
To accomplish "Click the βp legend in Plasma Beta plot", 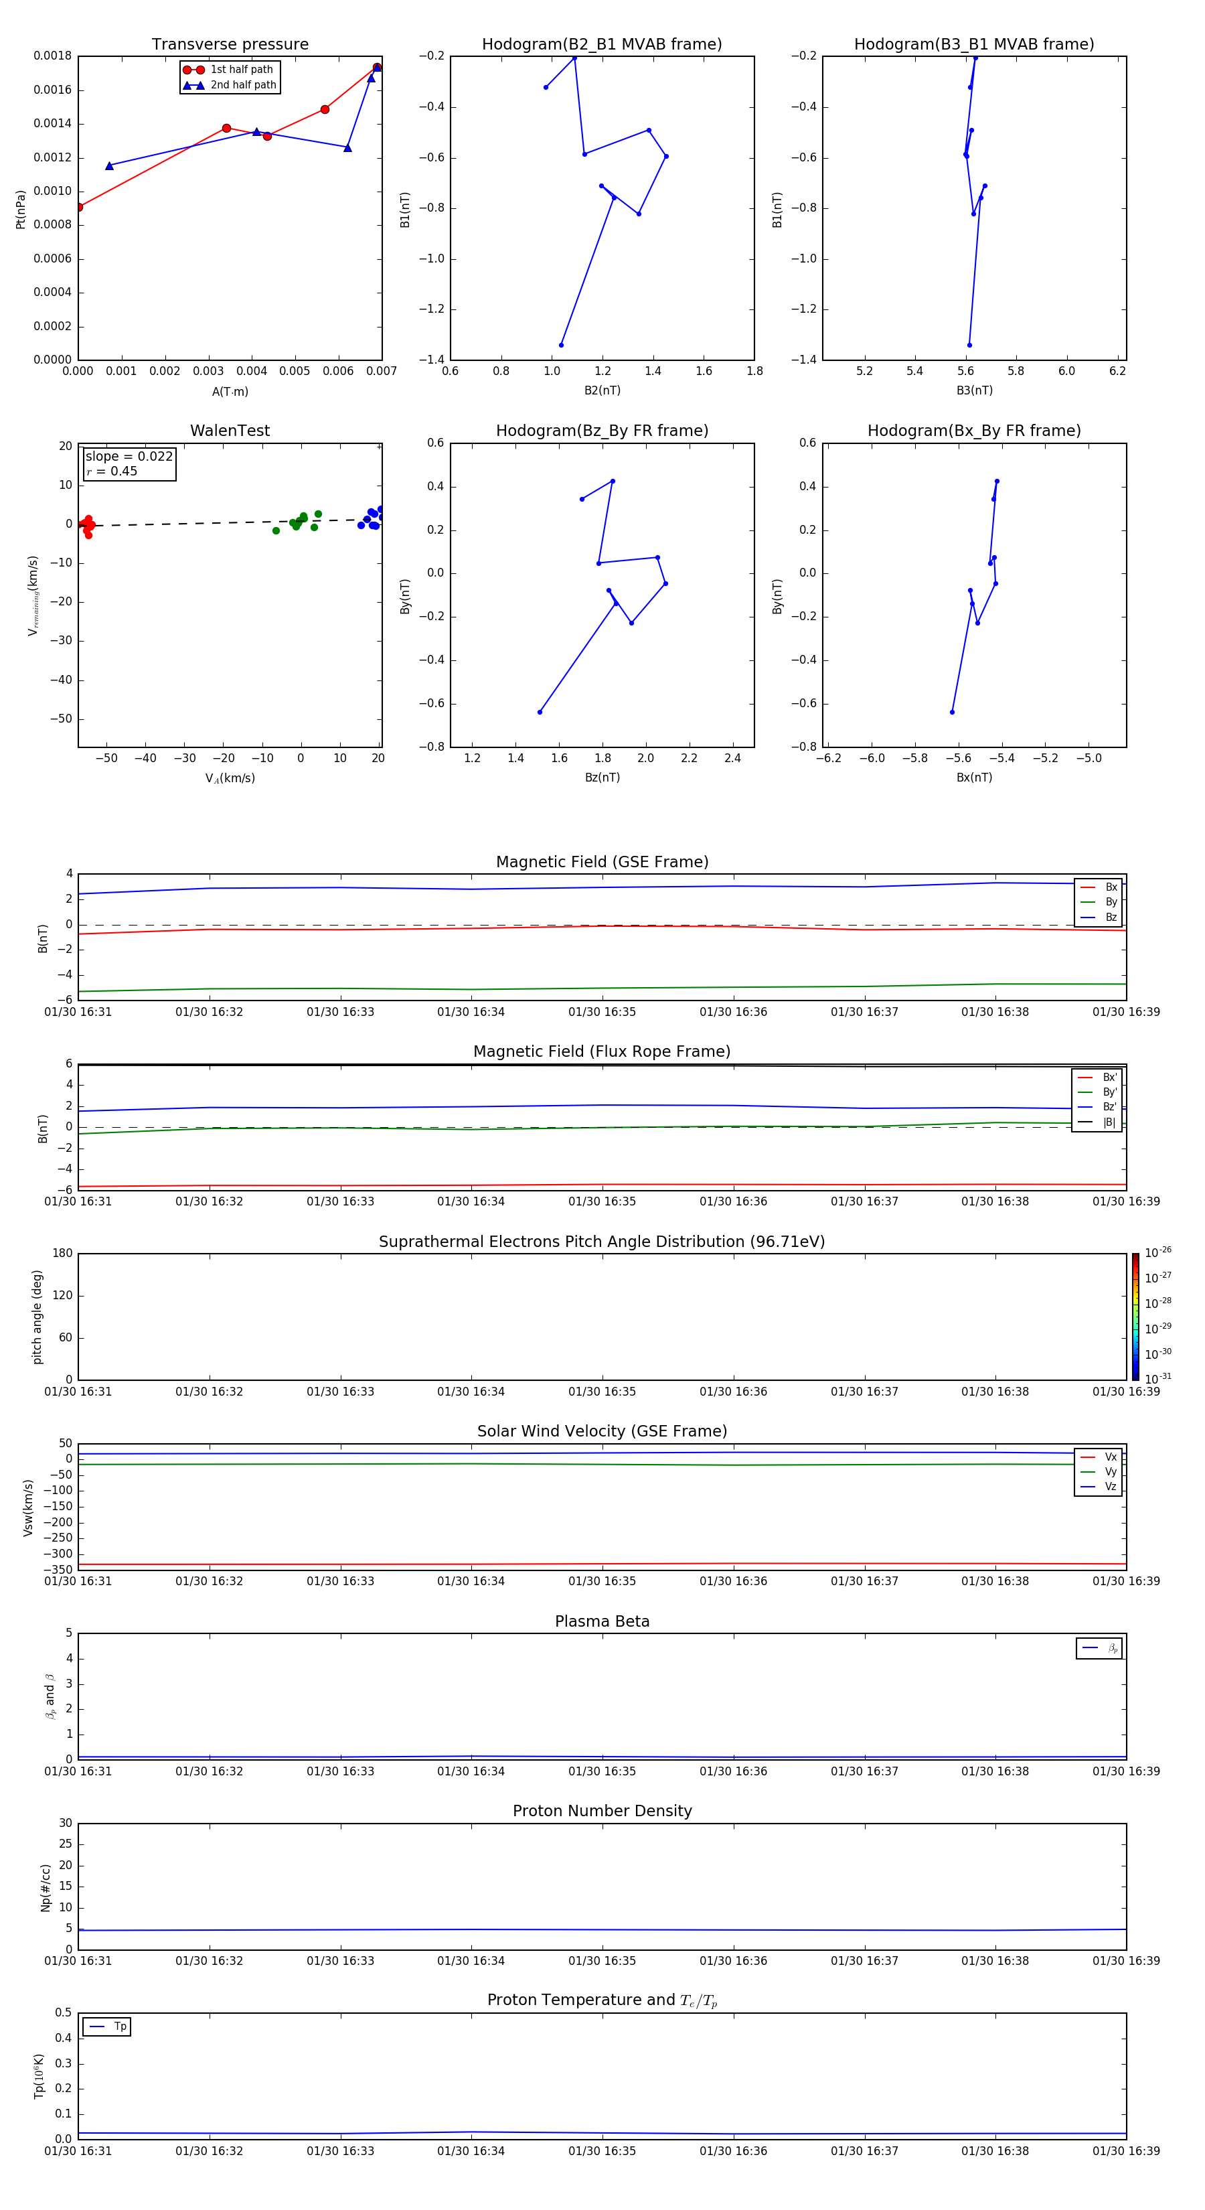I will [x=1099, y=1648].
